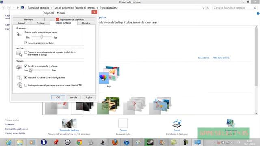The image size is (260, 146).
Task: Switch to the Hardware tab
Action: pos(28,19)
